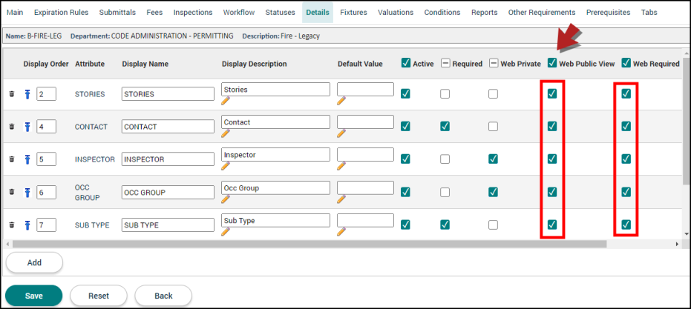Edit INSPECTOR default value via pencil icon

[x=341, y=166]
